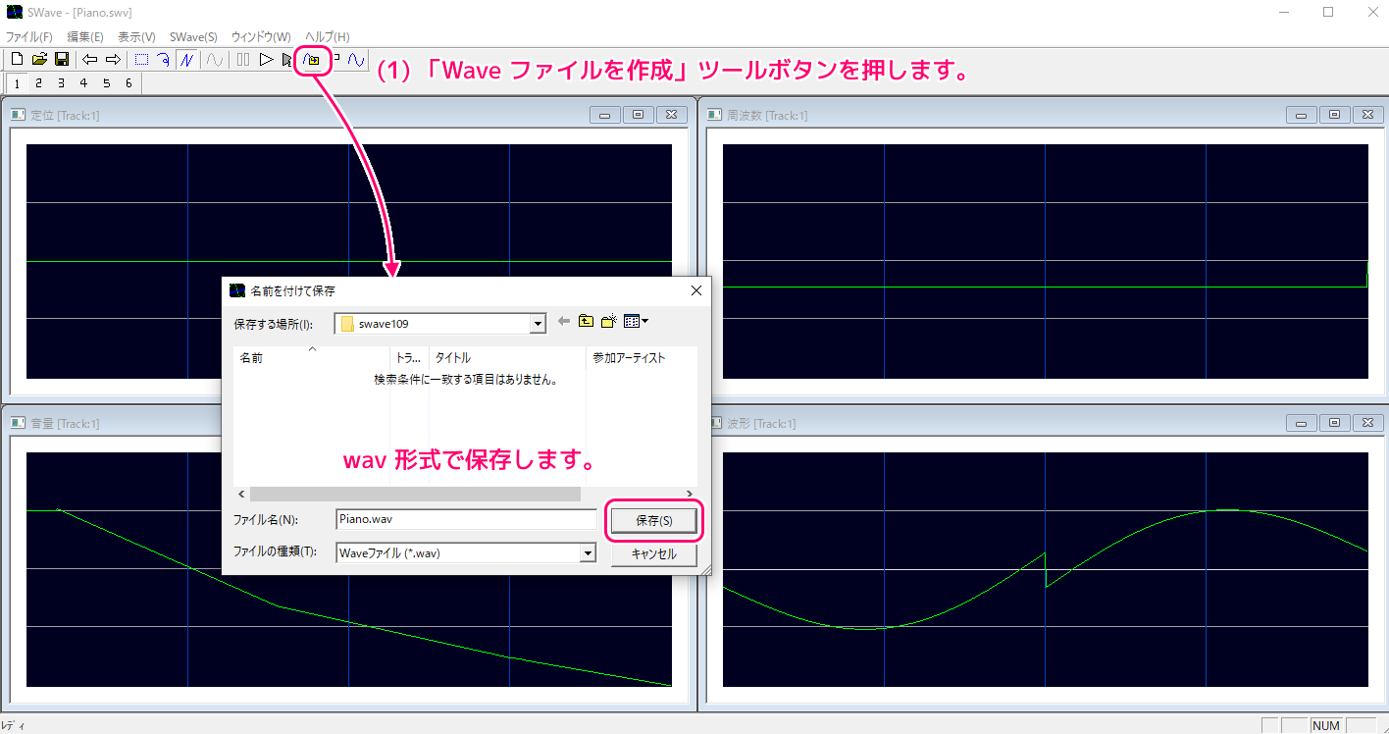
Task: Open the ファイル(F) menu
Action: click(29, 36)
